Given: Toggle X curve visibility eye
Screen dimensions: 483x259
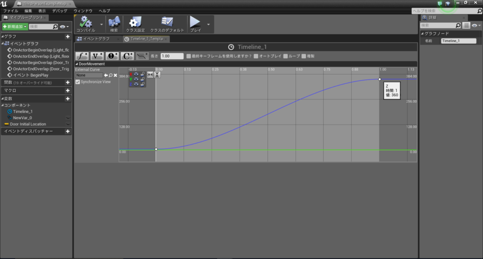Looking at the screenshot, I should click(x=136, y=74).
